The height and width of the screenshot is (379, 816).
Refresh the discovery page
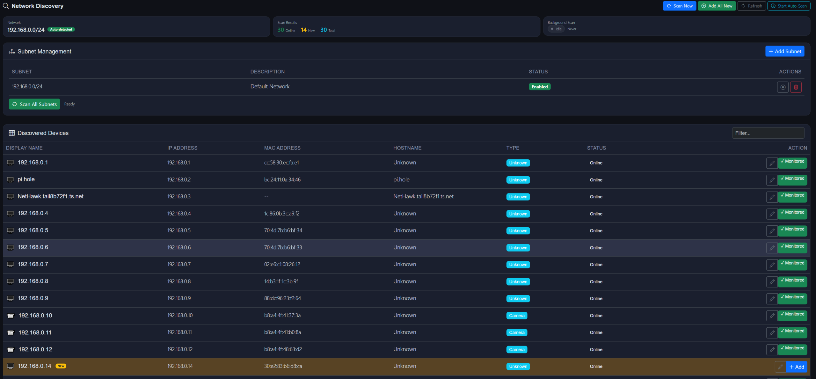(751, 6)
